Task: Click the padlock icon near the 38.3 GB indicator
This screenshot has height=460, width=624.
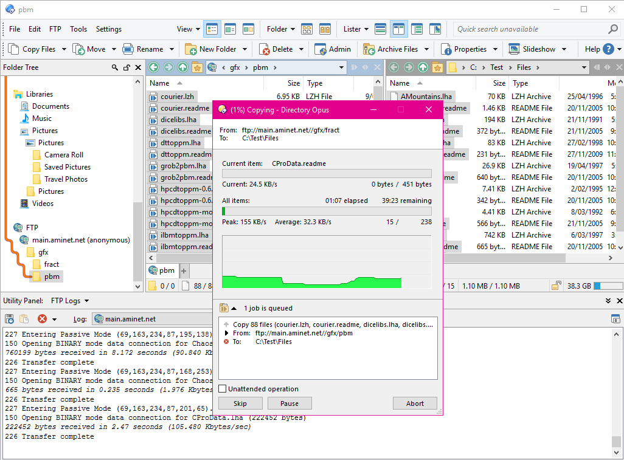Action: tap(556, 285)
